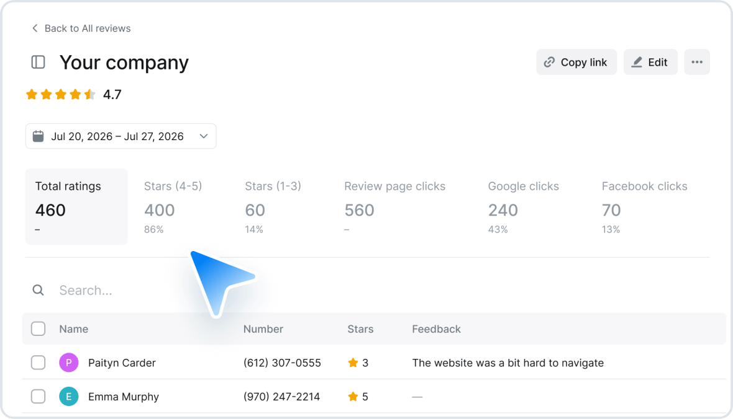Click feedback 'The website was a bit hard to navigate'
Screen dimensions: 733x419
(508, 363)
